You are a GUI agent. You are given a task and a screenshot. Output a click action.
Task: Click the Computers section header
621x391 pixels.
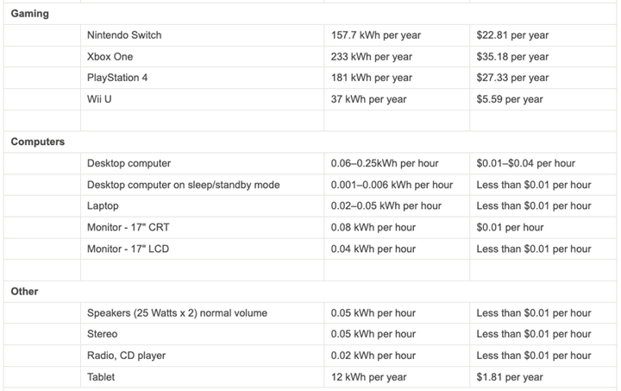[37, 142]
